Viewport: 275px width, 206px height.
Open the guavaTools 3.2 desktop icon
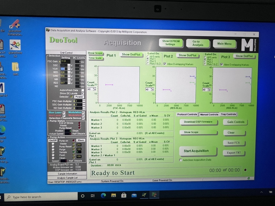click(x=15, y=46)
